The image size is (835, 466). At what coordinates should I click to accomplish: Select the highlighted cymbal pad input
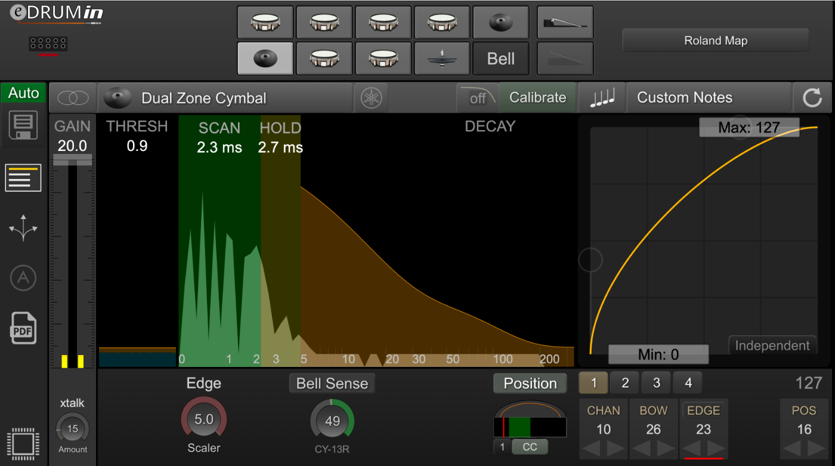point(265,58)
